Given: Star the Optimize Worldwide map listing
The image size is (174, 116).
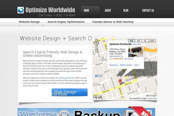Looking at the screenshot, I should pos(142,44).
